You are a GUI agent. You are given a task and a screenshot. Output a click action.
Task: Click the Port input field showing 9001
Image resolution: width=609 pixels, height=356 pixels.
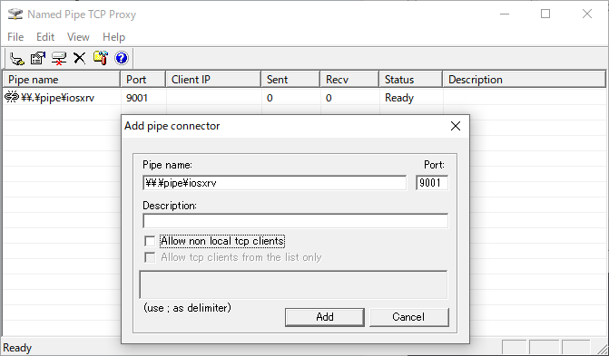click(432, 183)
